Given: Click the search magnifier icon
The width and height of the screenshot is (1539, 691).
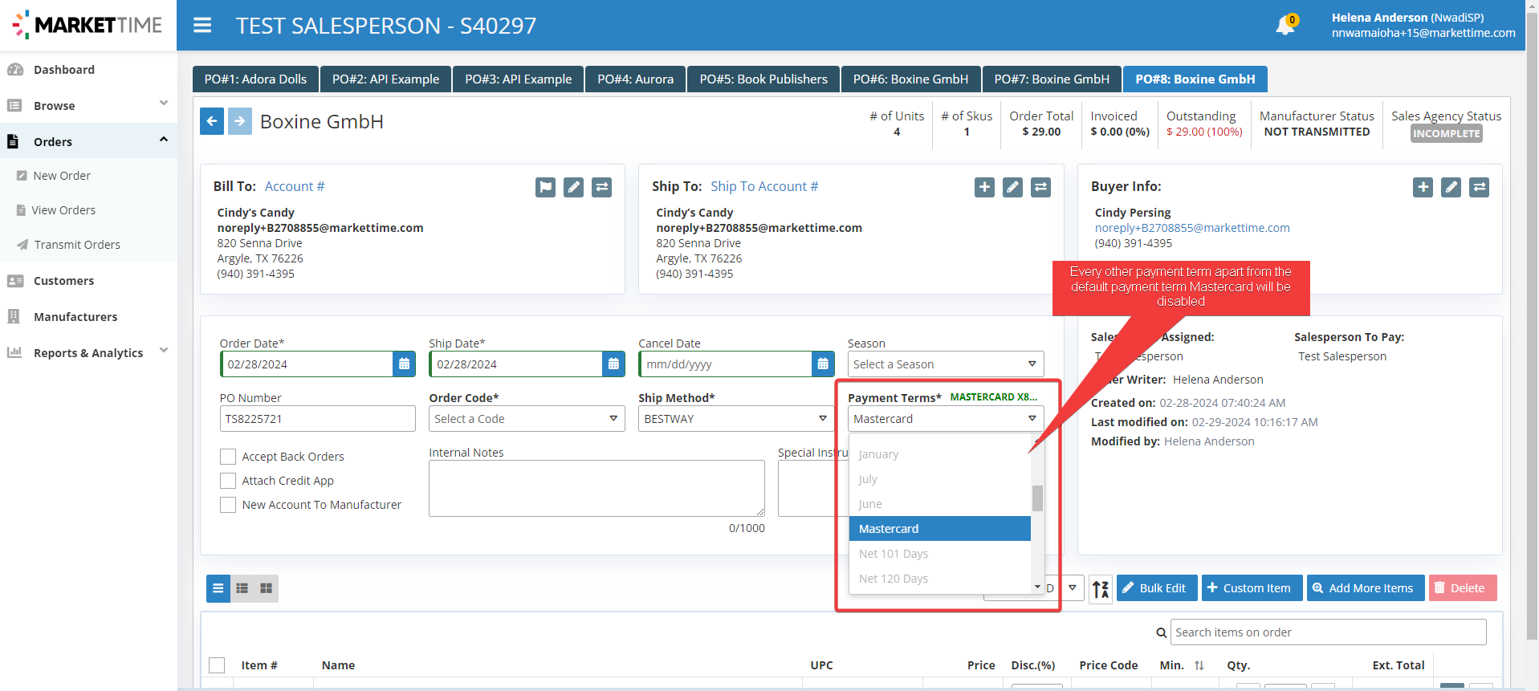Looking at the screenshot, I should (1161, 633).
